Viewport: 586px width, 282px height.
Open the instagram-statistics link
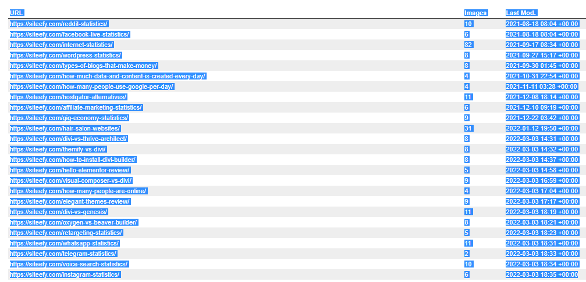[65, 274]
